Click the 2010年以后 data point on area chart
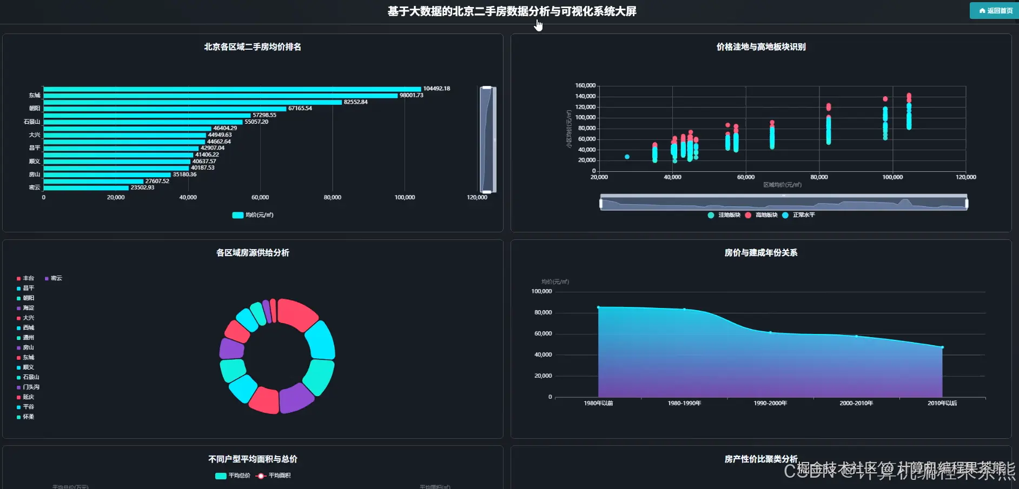Image resolution: width=1019 pixels, height=489 pixels. [x=942, y=347]
